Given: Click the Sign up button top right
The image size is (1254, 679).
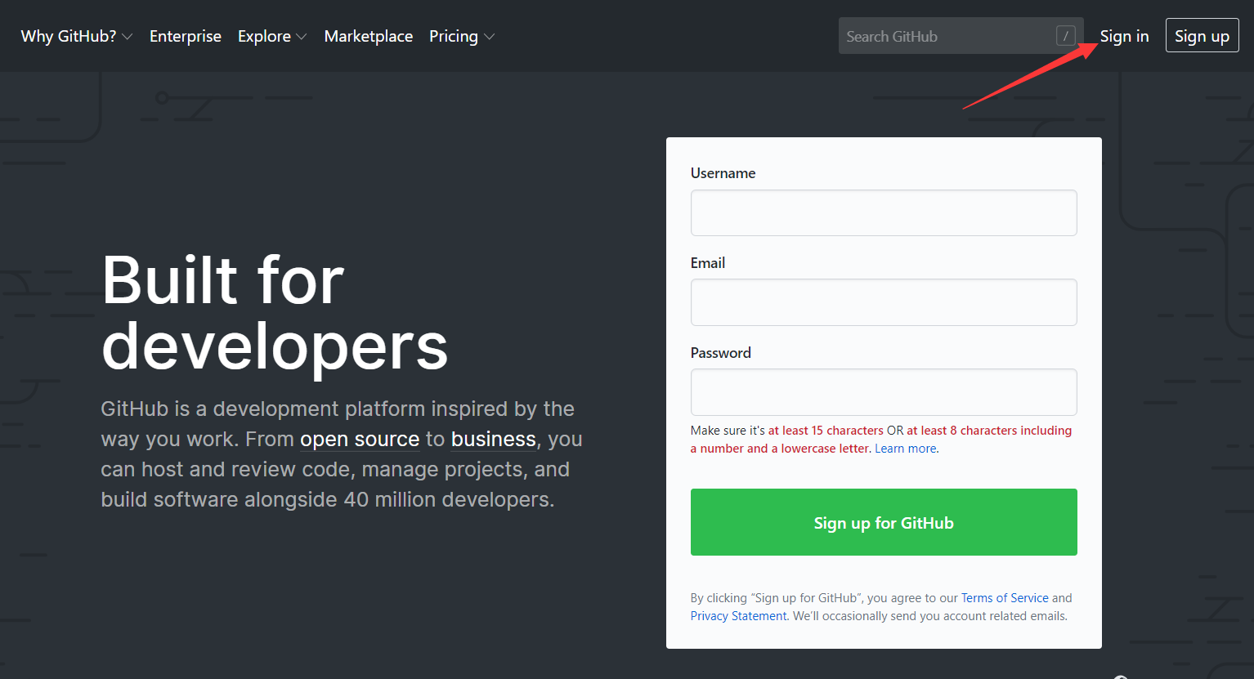Looking at the screenshot, I should [x=1202, y=35].
